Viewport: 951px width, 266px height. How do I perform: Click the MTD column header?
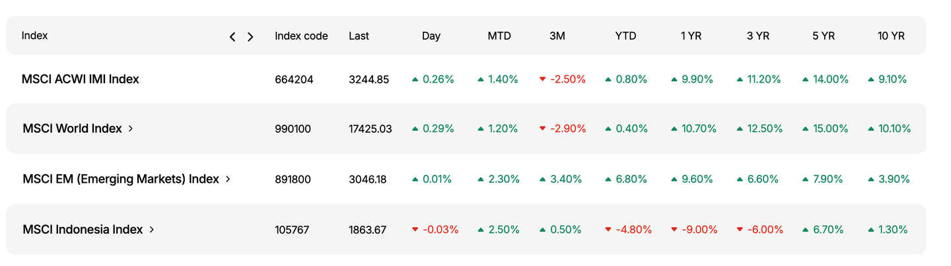[499, 36]
